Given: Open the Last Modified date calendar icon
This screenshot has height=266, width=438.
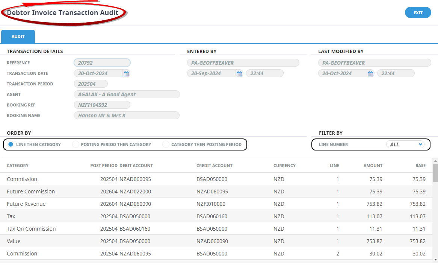Looking at the screenshot, I should click(370, 74).
